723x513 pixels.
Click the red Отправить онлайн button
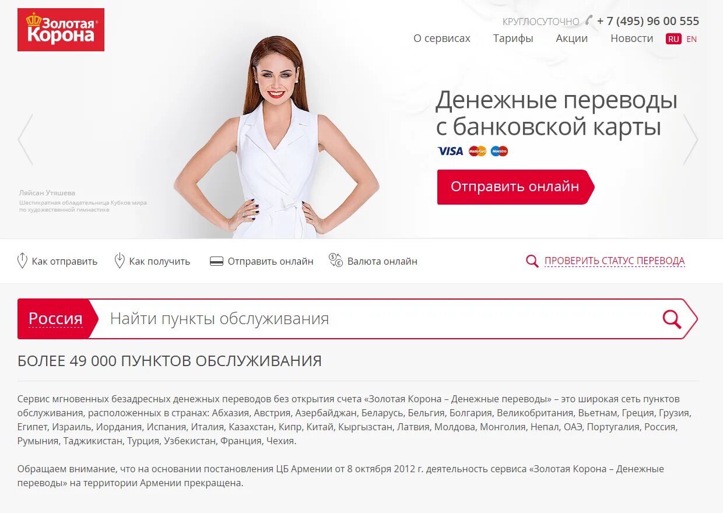click(x=515, y=187)
